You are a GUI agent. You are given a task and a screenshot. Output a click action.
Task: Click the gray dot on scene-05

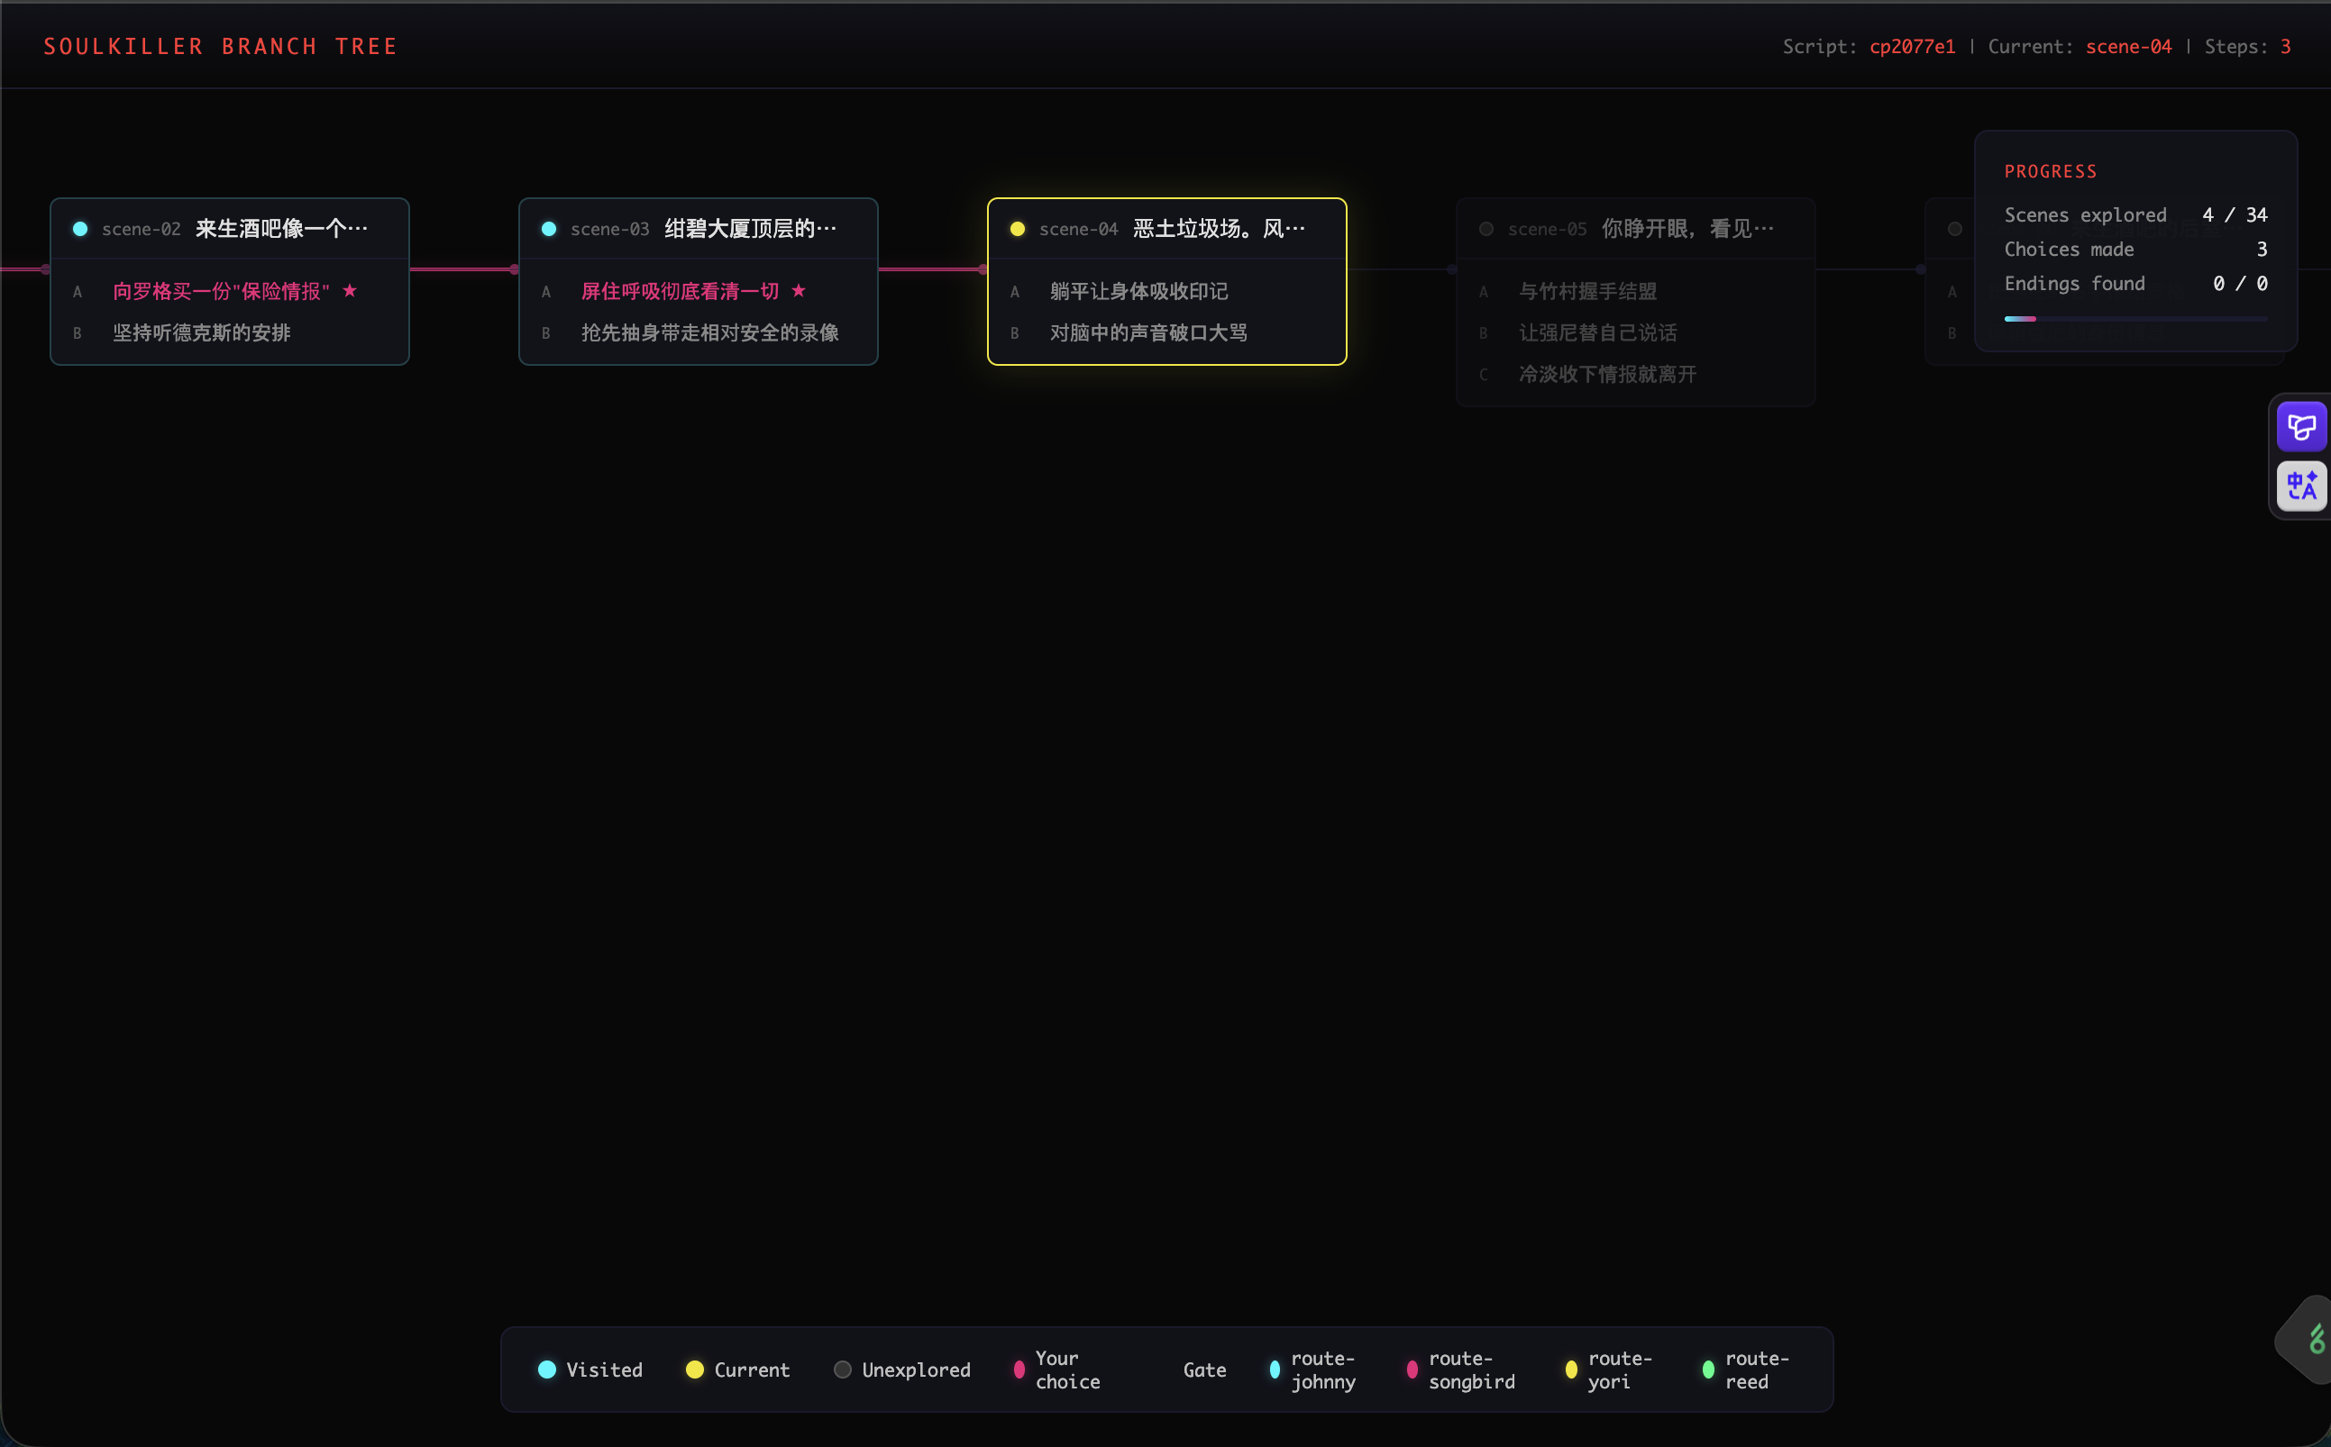pyautogui.click(x=1485, y=229)
